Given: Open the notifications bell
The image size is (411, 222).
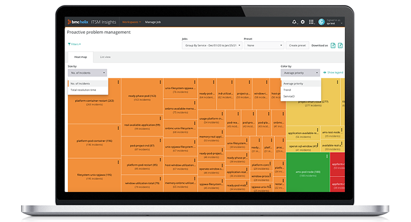Looking at the screenshot, I should 294,22.
